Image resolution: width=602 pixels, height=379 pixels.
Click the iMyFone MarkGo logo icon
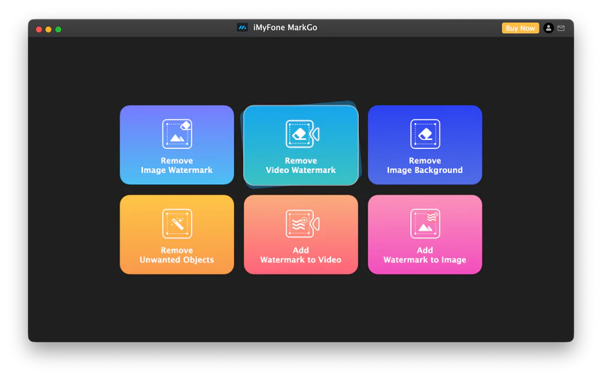click(242, 28)
